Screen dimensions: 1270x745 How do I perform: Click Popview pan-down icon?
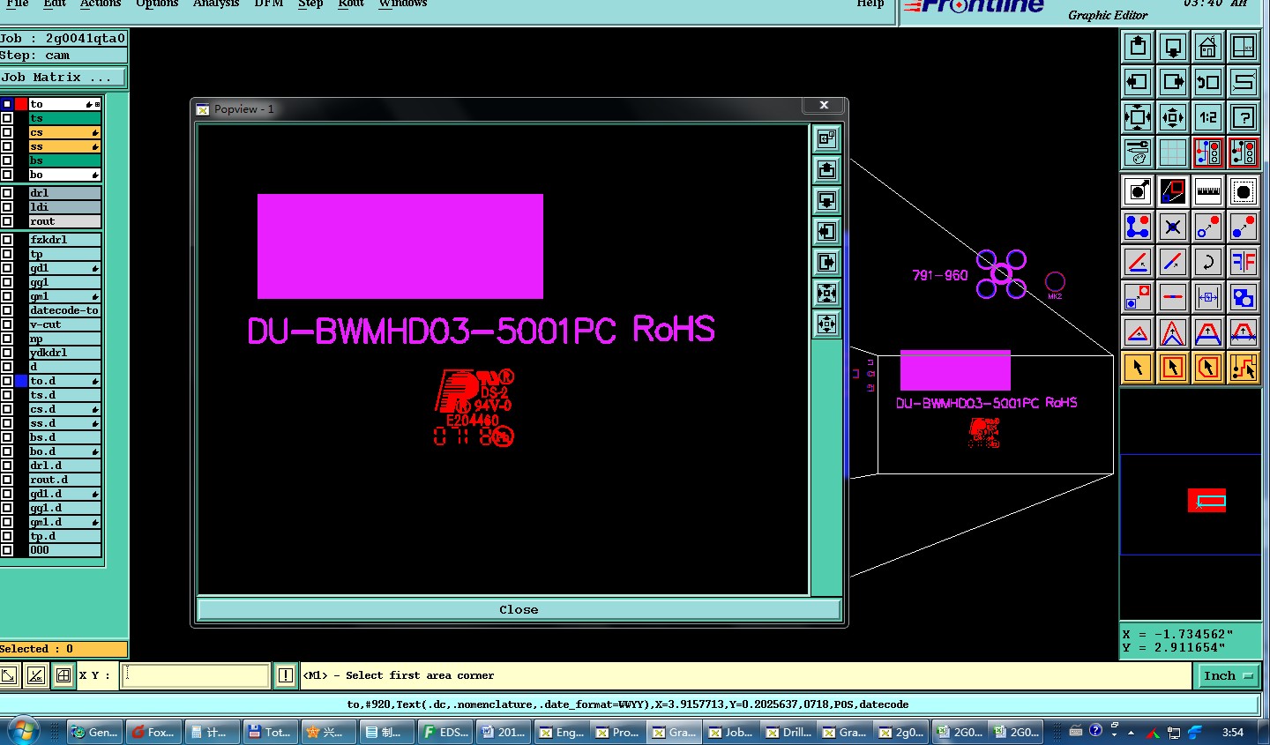(826, 200)
